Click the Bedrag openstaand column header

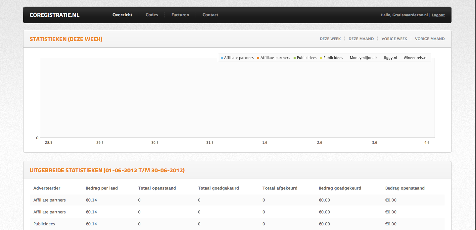pos(405,188)
